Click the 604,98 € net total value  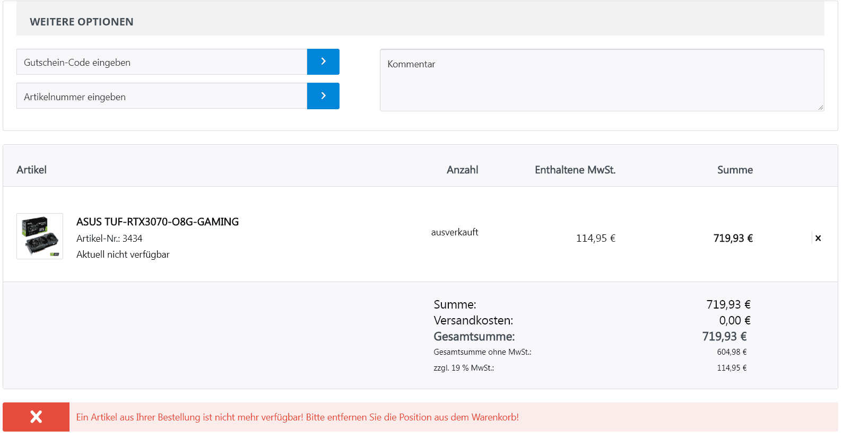coord(732,352)
